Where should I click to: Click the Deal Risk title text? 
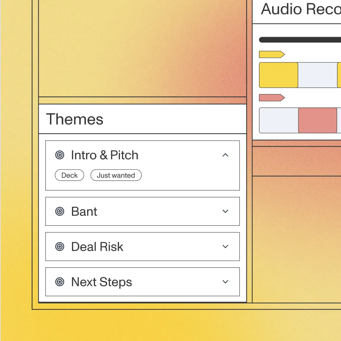pyautogui.click(x=97, y=247)
